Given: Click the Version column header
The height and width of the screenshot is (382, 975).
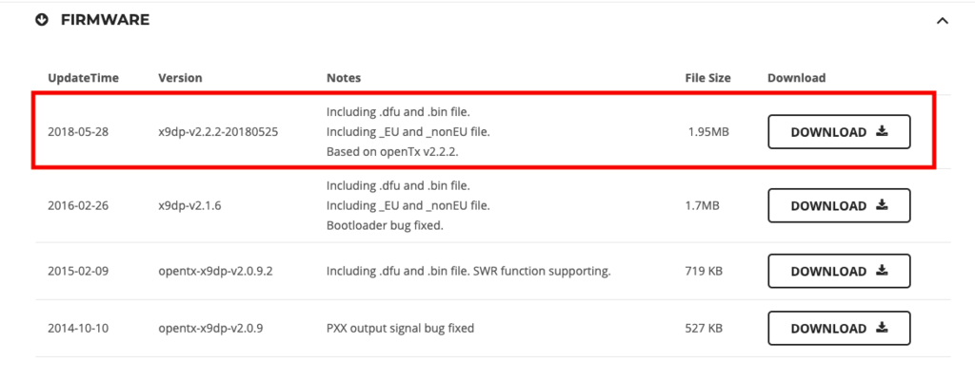Looking at the screenshot, I should tap(180, 77).
